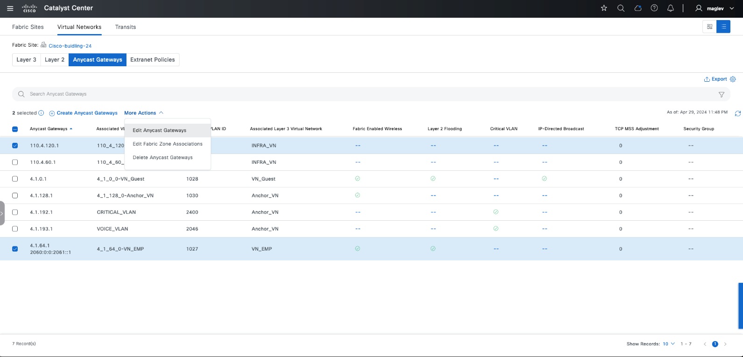
Task: Click the cloud status icon
Action: click(x=638, y=8)
